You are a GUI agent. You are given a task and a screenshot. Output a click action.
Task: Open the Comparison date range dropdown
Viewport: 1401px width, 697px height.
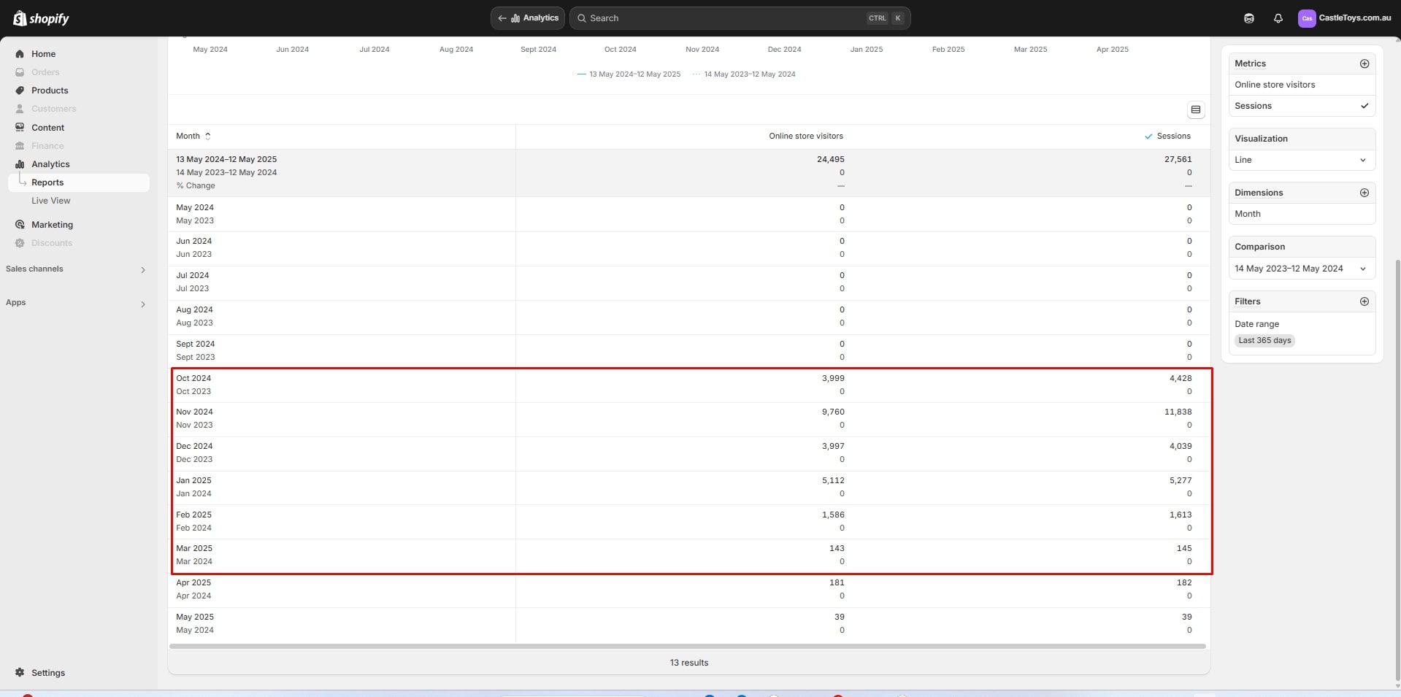coord(1302,269)
